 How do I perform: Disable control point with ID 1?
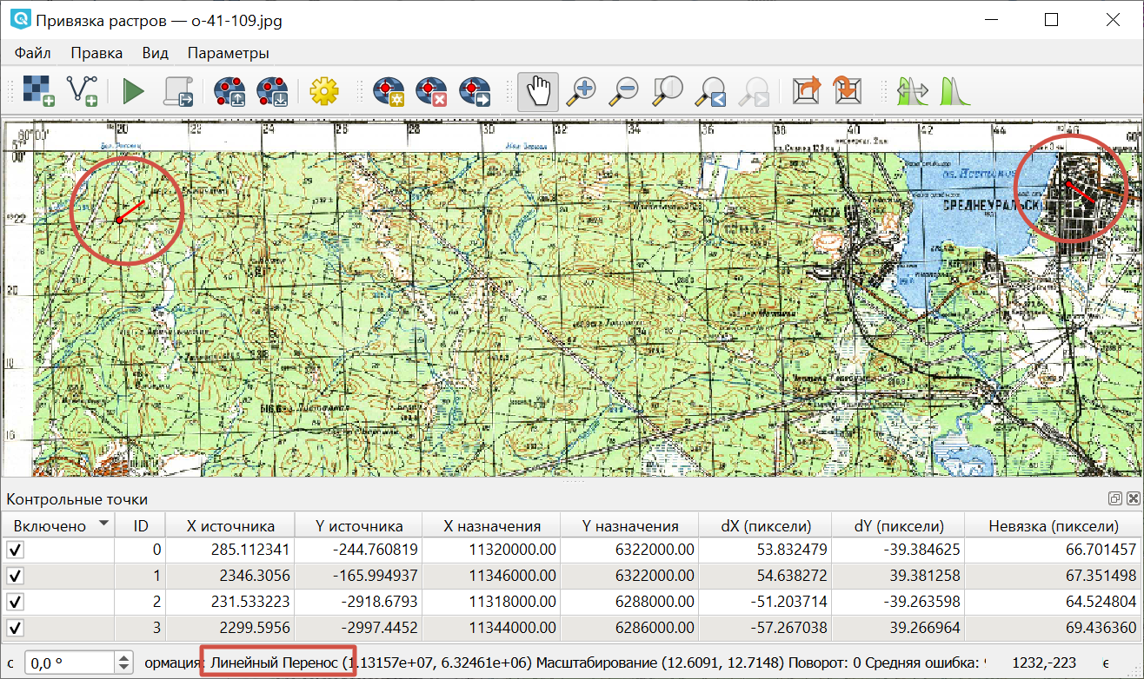[16, 576]
